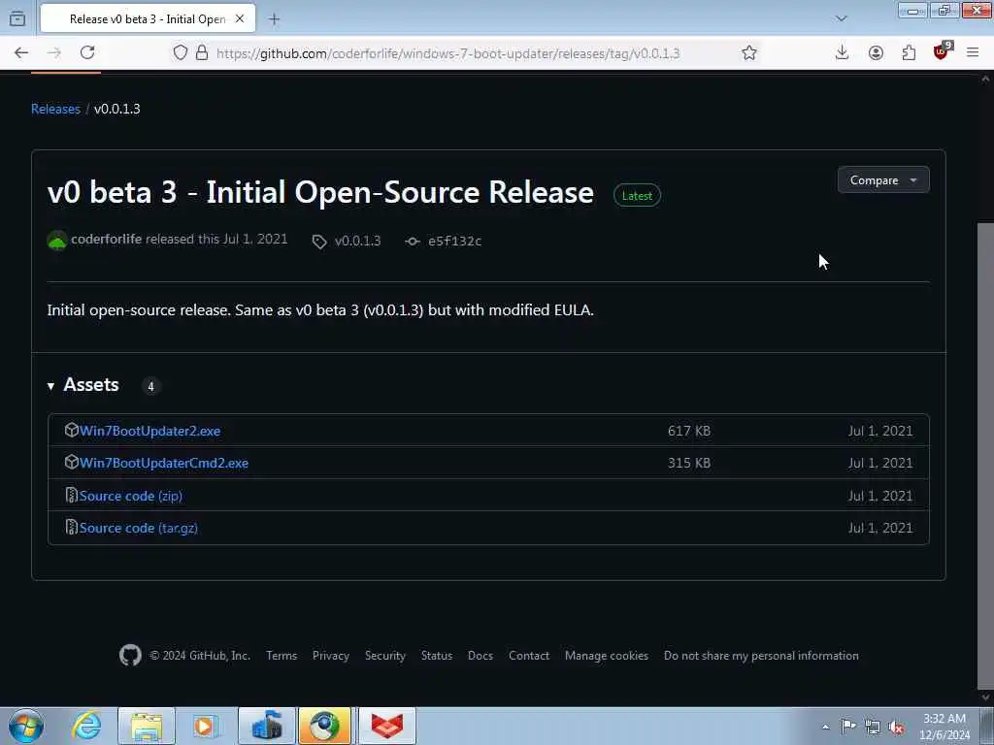Open the downloads arrow icon

tap(842, 52)
